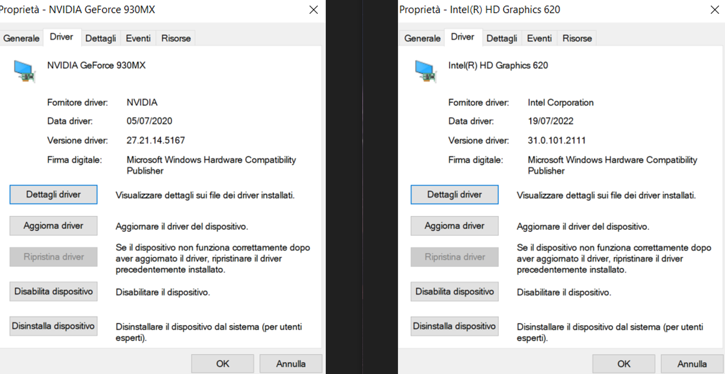Click Disabilita dispositivo for NVIDIA GeForce 930MX

(x=53, y=291)
